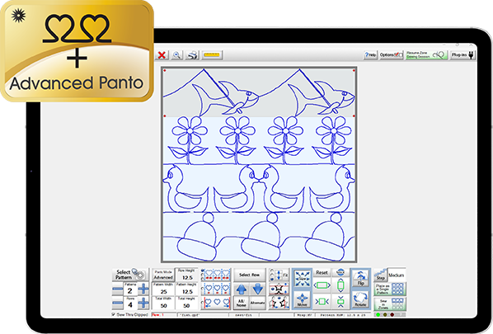Click the Select Row button

click(249, 275)
